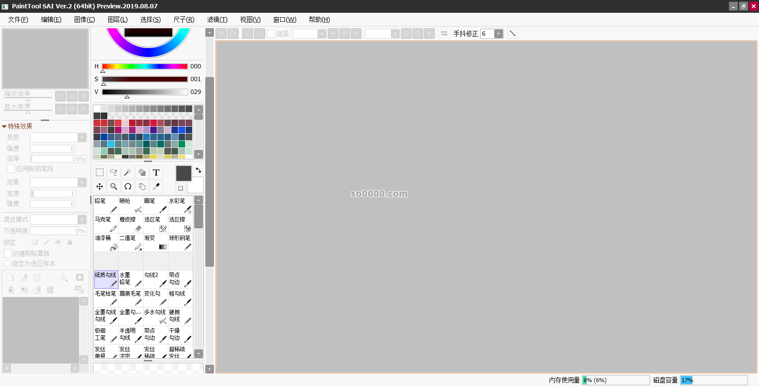Check the 创建剪贴蒙版 checkbox
The width and height of the screenshot is (759, 387).
8,254
